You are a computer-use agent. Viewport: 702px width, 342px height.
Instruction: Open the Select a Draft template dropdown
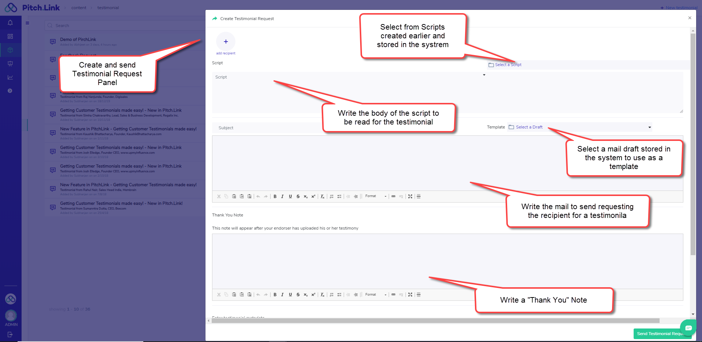(580, 127)
